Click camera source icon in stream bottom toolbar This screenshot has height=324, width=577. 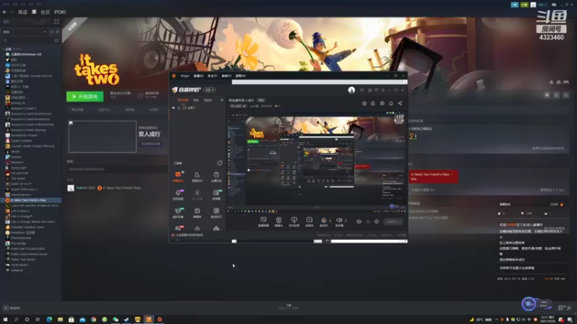click(278, 221)
